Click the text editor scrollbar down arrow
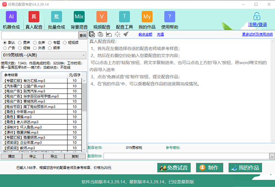Viewport: 275px width, 187px height. pyautogui.click(x=273, y=140)
